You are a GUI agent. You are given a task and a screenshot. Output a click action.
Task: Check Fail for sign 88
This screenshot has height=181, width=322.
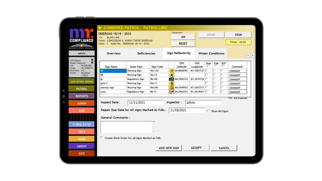coord(214,75)
